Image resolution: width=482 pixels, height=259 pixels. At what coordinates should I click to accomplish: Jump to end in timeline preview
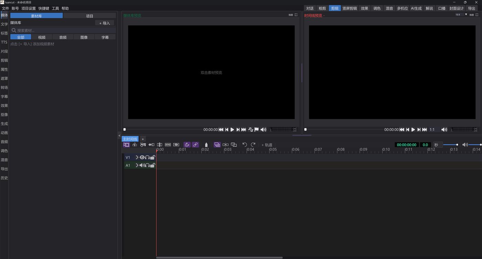pyautogui.click(x=425, y=130)
